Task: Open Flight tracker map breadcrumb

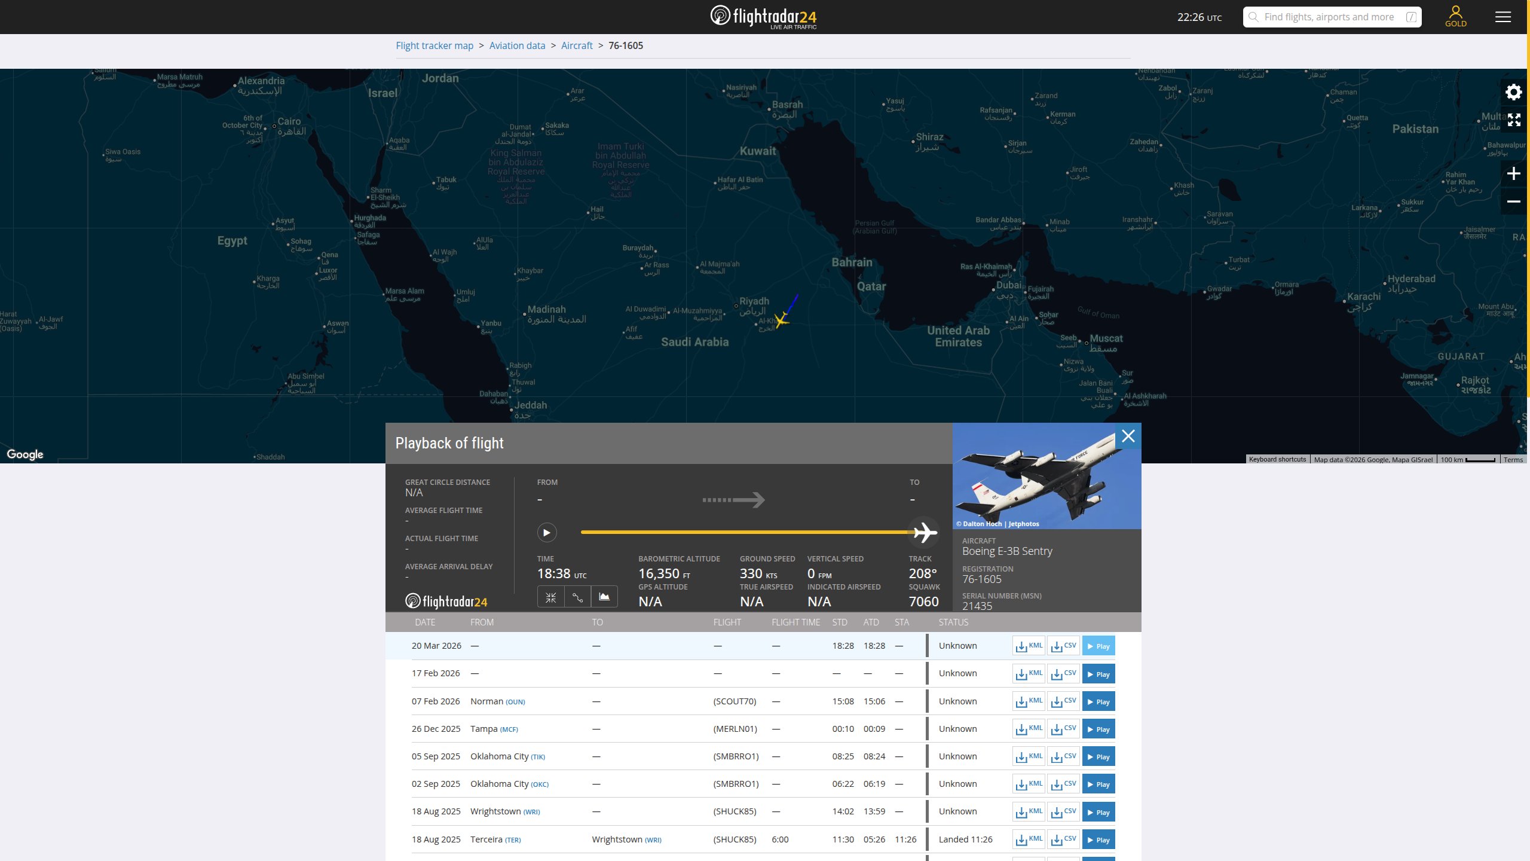Action: coord(434,45)
